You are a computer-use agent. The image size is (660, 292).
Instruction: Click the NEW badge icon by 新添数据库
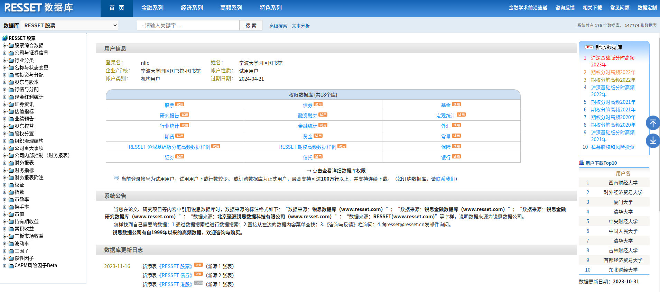589,47
